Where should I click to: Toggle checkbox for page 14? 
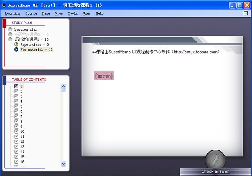pos(16,152)
